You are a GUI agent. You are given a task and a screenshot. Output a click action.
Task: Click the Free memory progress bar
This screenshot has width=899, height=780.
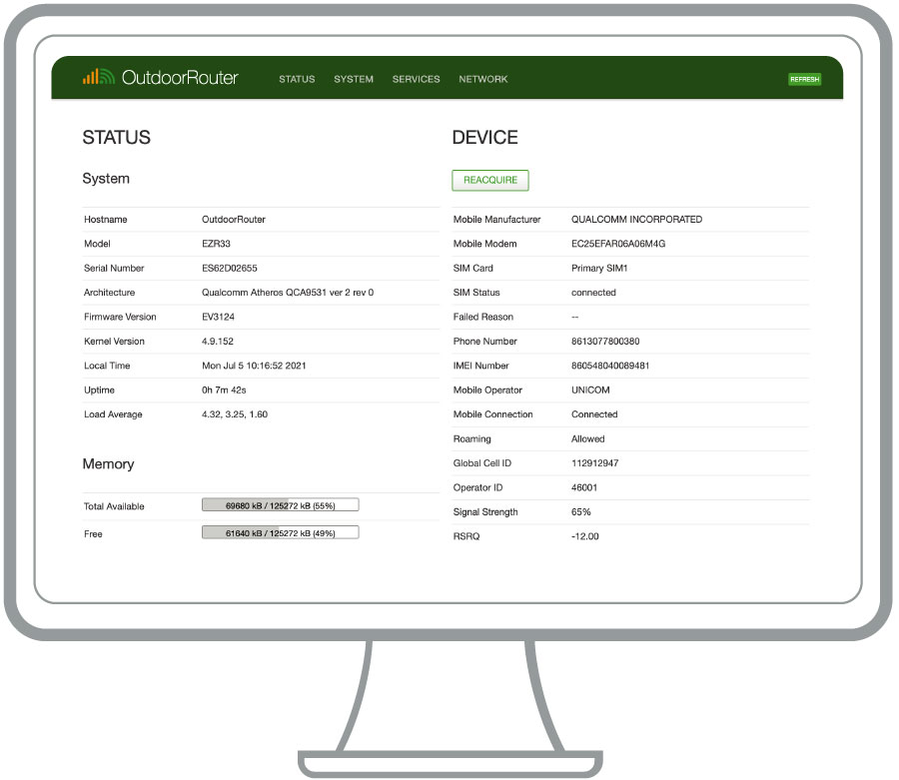click(281, 532)
